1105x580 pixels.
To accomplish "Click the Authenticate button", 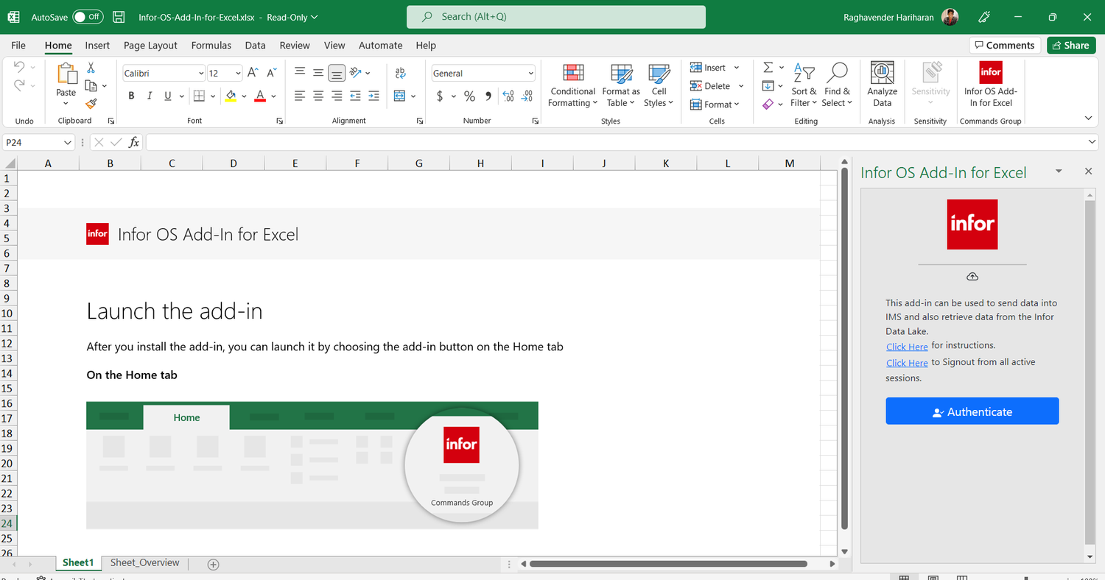I will [972, 411].
